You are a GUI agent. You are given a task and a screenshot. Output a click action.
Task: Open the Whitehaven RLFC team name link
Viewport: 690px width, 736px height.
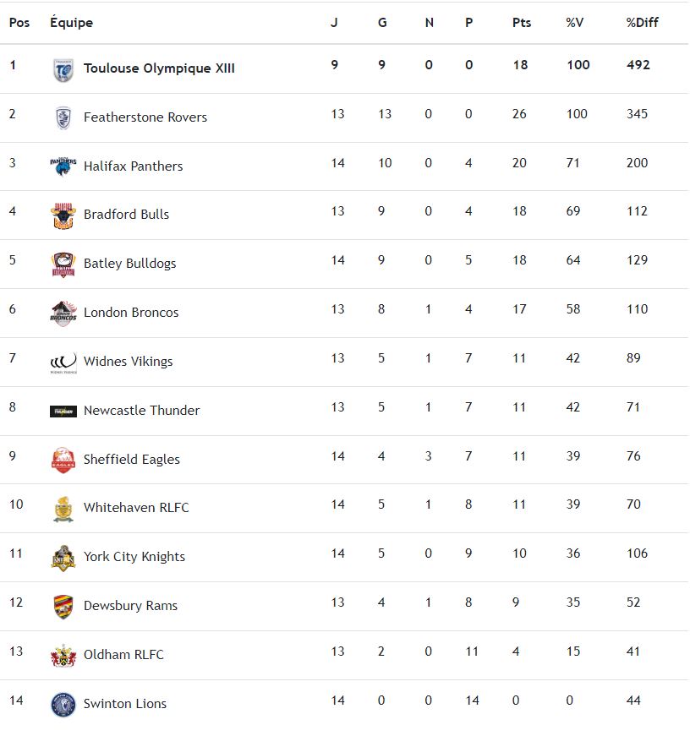pos(136,508)
